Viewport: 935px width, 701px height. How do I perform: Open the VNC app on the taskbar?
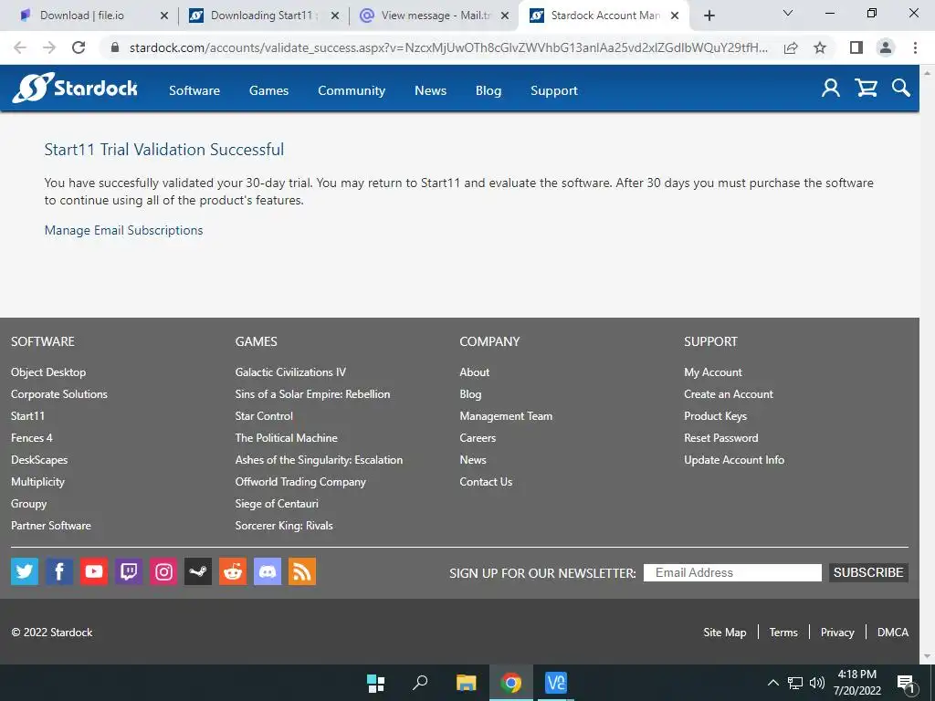pos(556,683)
